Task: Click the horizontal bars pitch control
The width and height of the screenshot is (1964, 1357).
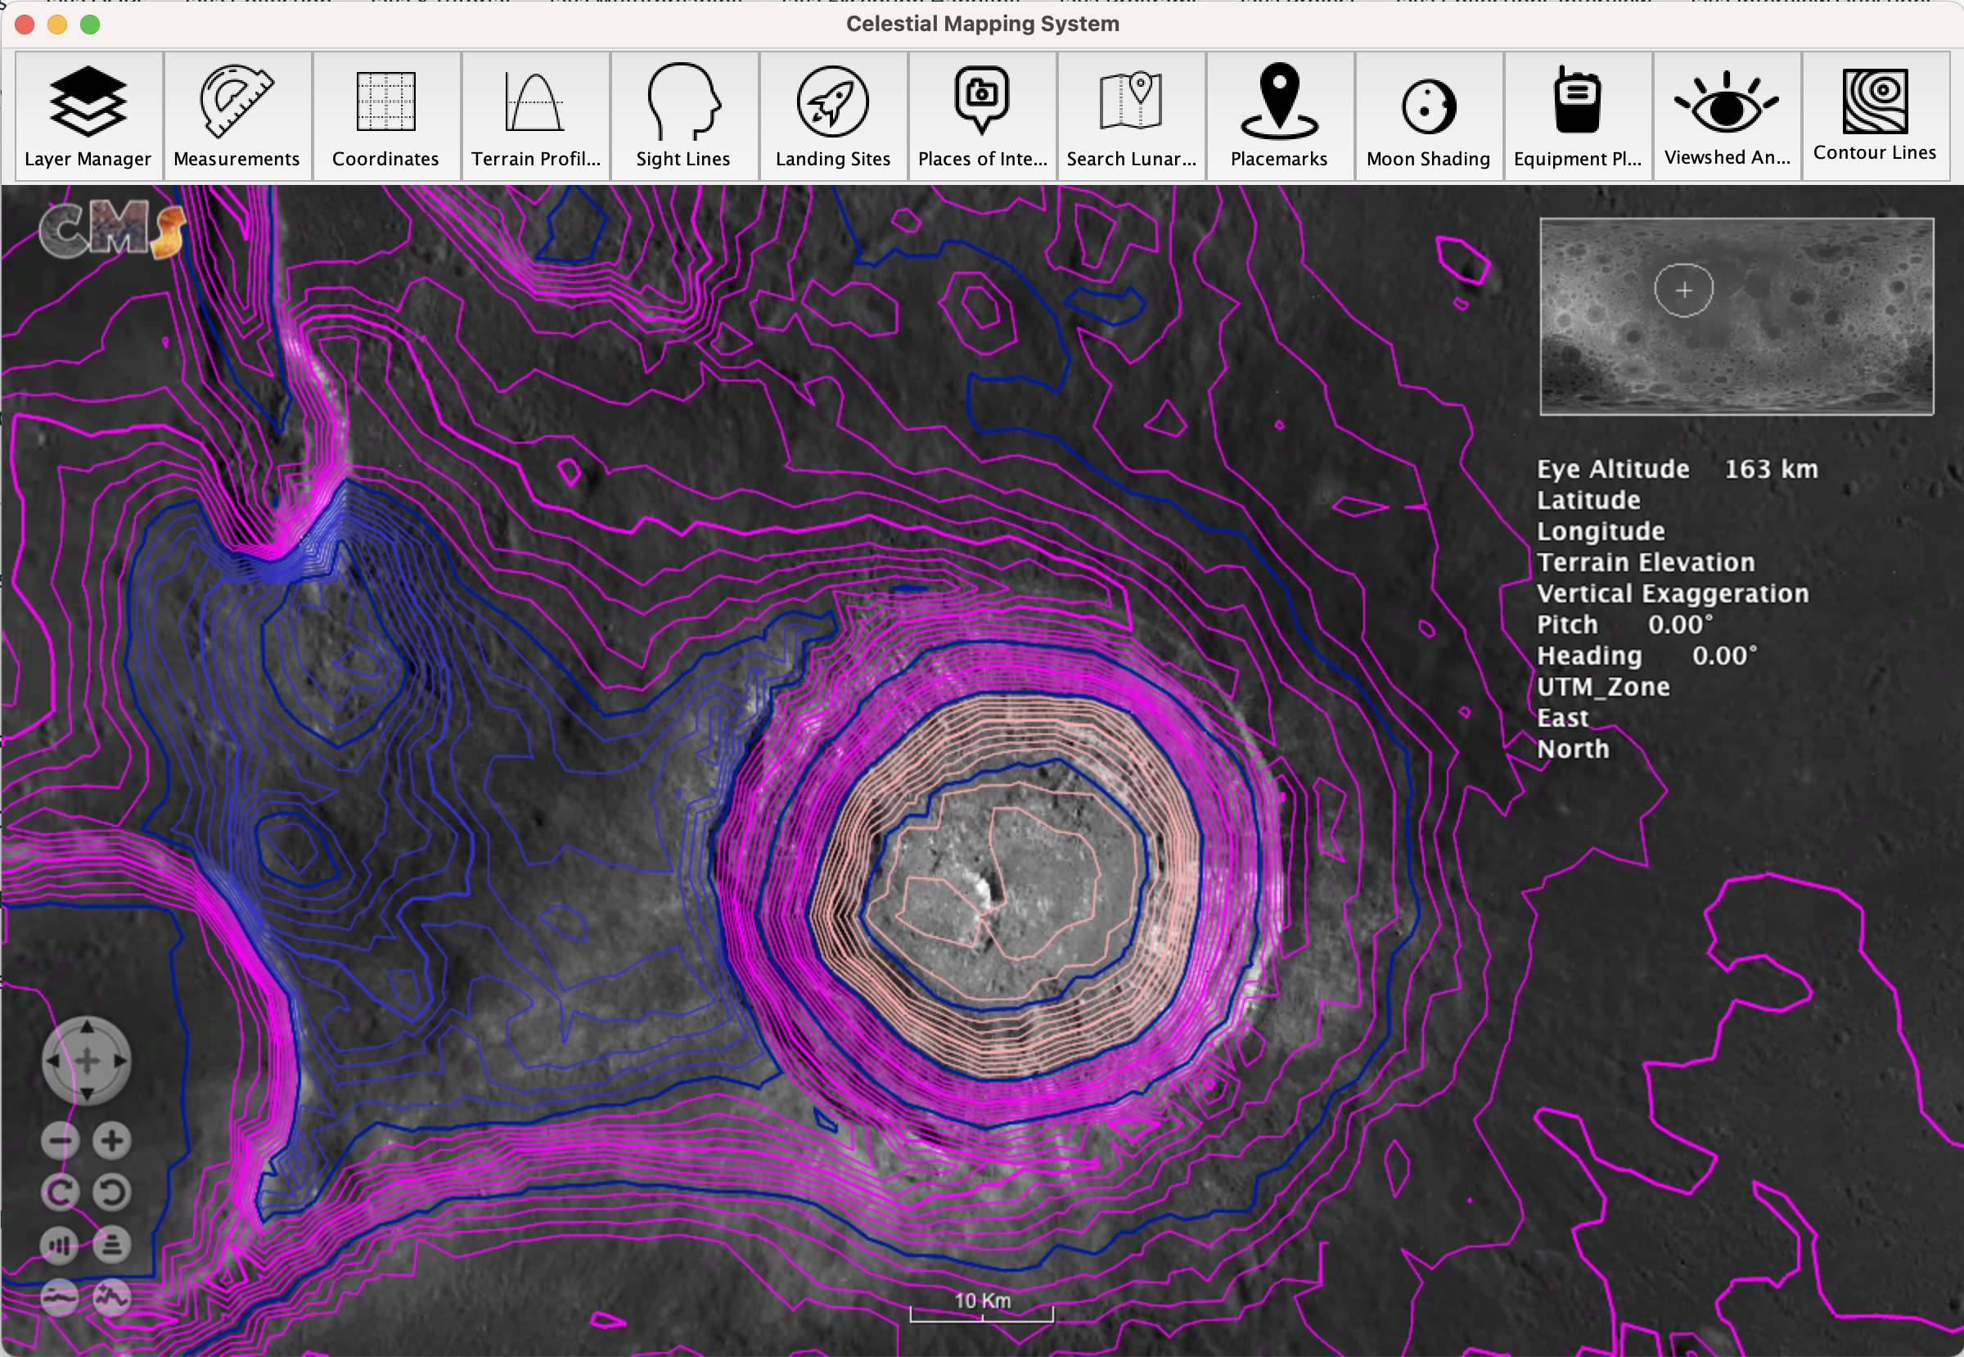Action: (x=112, y=1246)
